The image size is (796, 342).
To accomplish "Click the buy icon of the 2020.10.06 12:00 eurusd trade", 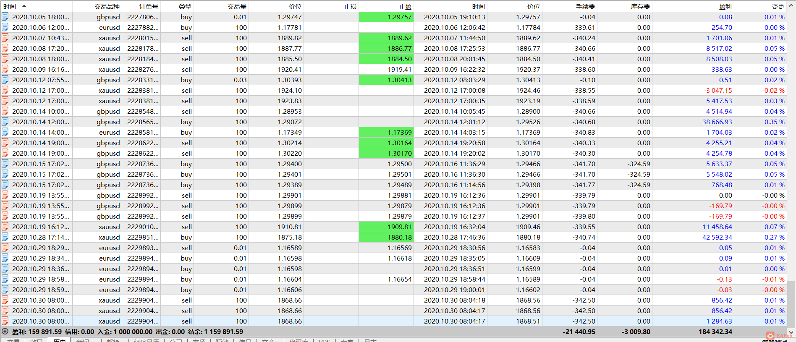I will point(5,27).
